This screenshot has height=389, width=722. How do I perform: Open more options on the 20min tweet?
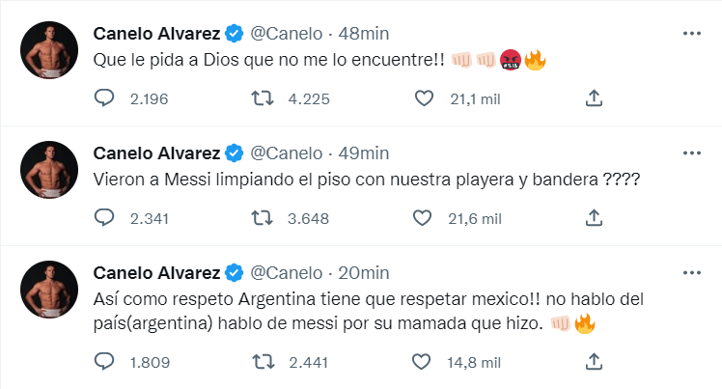pos(691,272)
